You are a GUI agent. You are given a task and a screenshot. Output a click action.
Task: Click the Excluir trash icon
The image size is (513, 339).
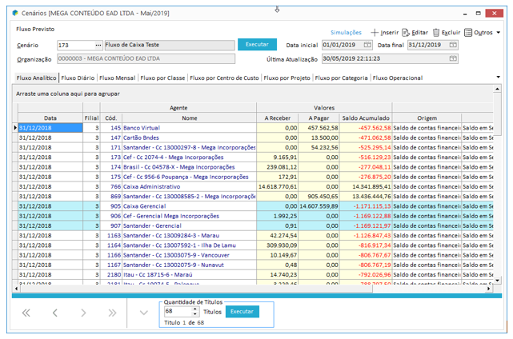point(436,32)
